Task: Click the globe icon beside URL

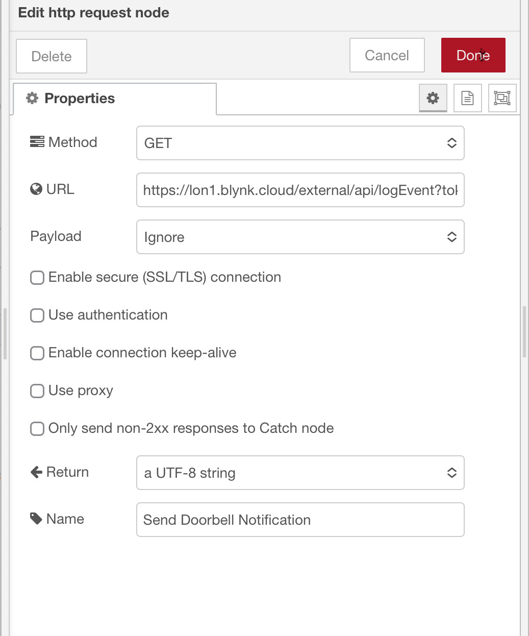Action: (x=36, y=189)
